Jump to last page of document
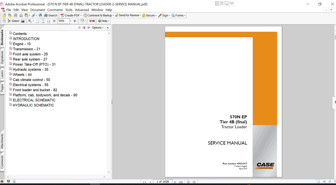The height and width of the screenshot is (185, 336). (181, 182)
